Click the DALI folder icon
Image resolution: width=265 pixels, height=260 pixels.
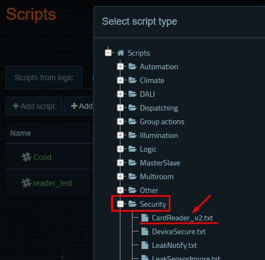coord(132,94)
